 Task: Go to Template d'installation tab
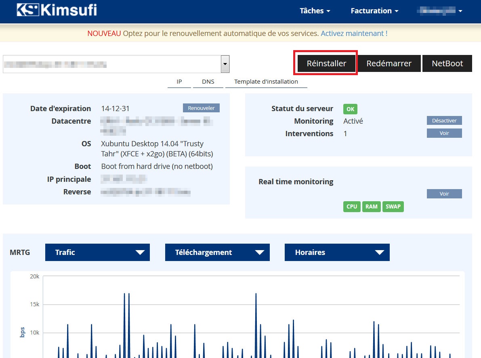[266, 82]
